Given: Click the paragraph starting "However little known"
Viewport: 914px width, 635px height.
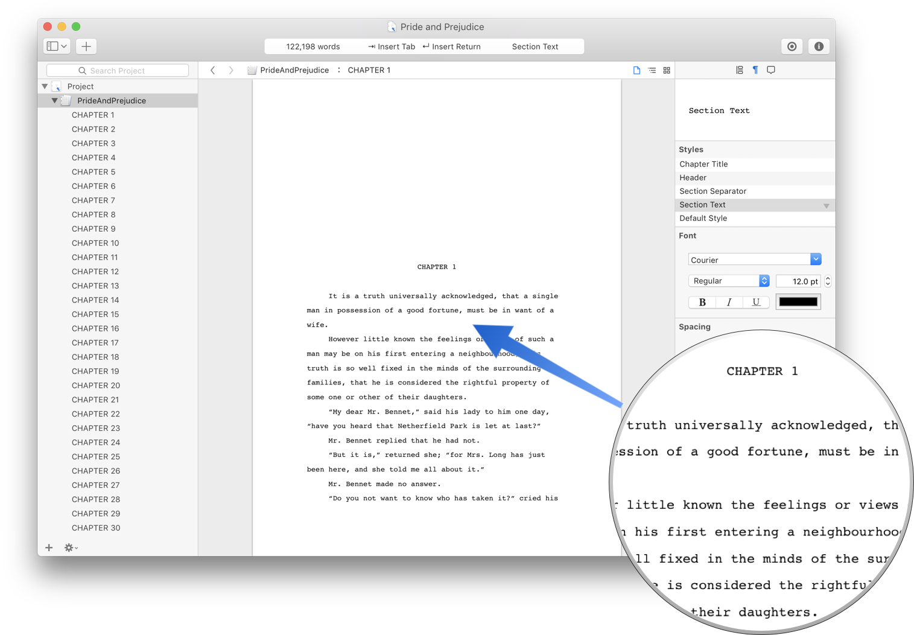Looking at the screenshot, I should pyautogui.click(x=430, y=368).
